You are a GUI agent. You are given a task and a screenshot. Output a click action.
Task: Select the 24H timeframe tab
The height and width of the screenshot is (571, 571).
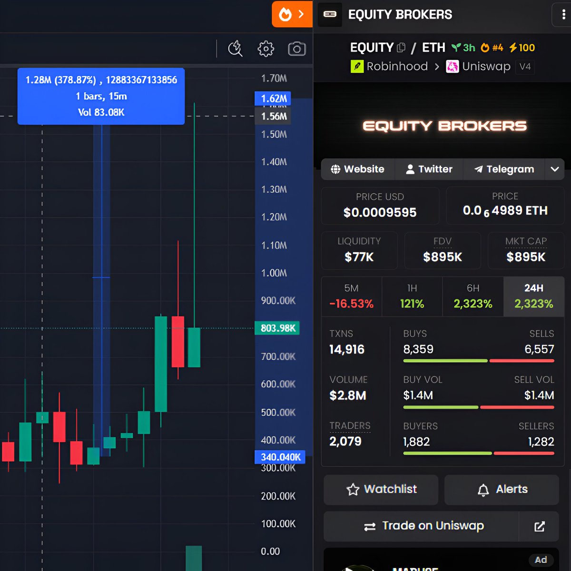[x=534, y=297]
